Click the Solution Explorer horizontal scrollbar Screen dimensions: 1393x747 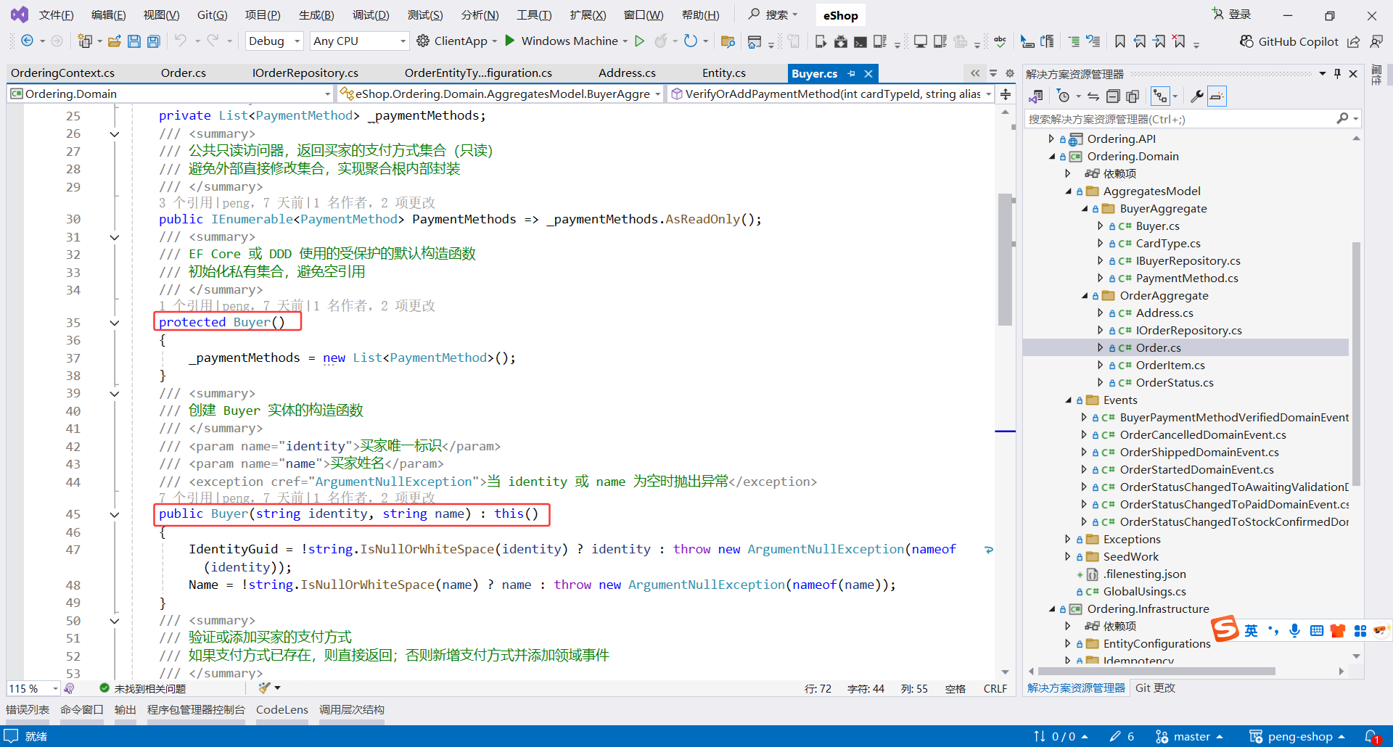tap(1156, 672)
